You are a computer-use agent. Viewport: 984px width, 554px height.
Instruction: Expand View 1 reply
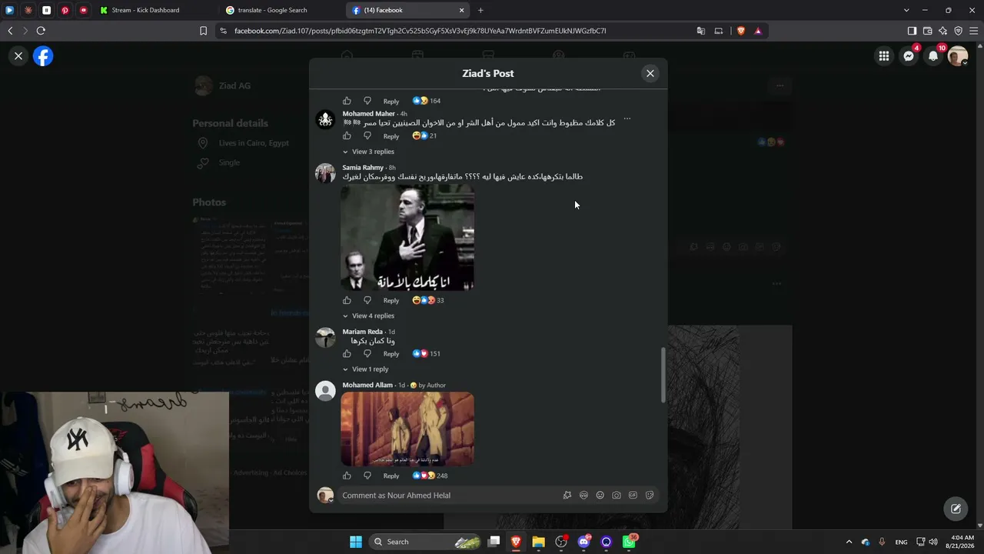click(366, 369)
